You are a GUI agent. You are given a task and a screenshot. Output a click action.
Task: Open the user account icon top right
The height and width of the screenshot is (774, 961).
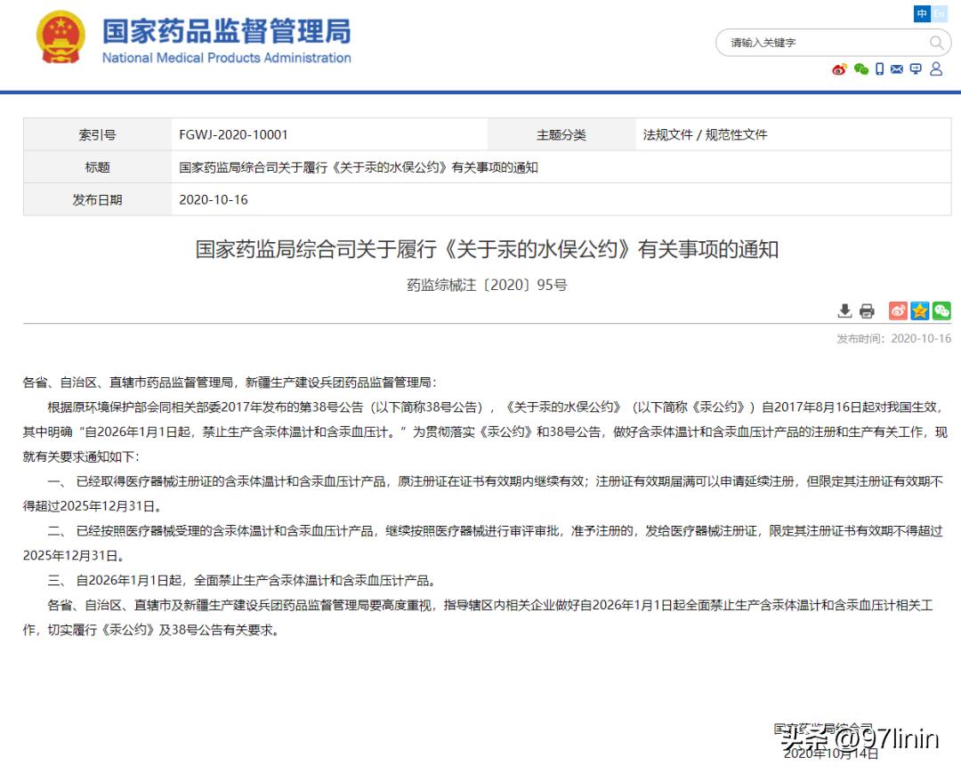pyautogui.click(x=936, y=69)
